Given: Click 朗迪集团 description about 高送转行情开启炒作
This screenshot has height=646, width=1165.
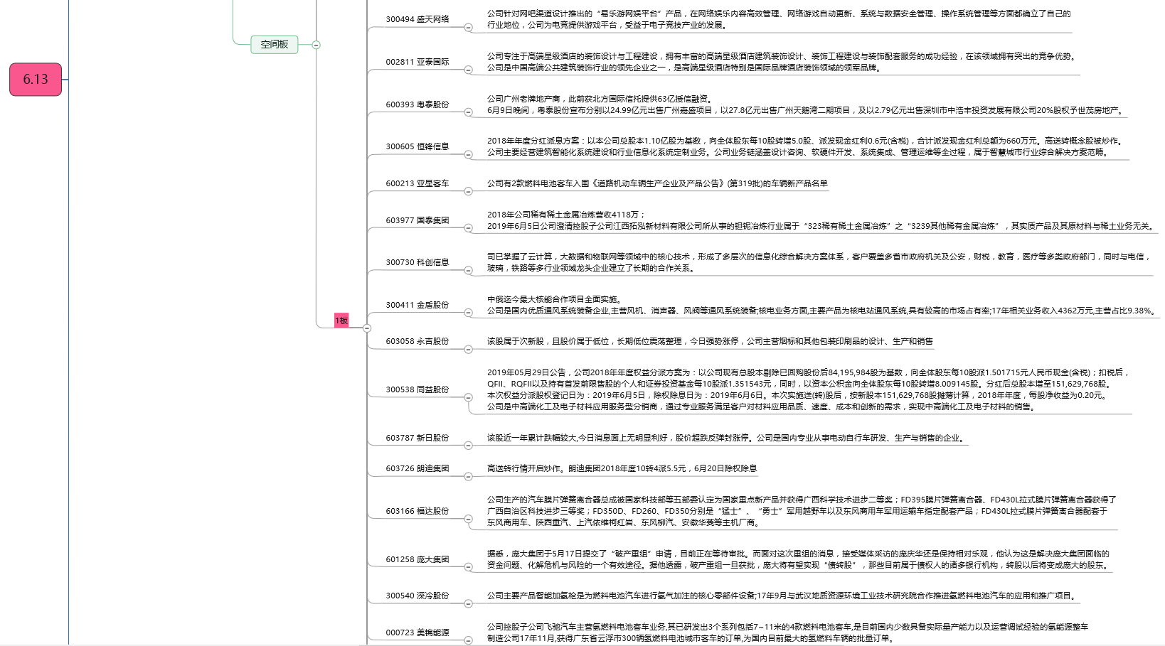Looking at the screenshot, I should pyautogui.click(x=622, y=468).
